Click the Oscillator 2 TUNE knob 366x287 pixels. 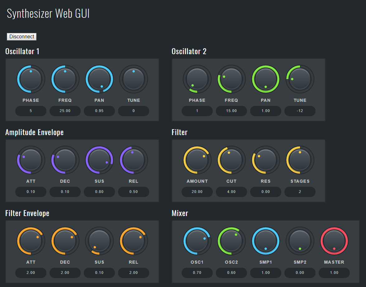[x=300, y=79]
